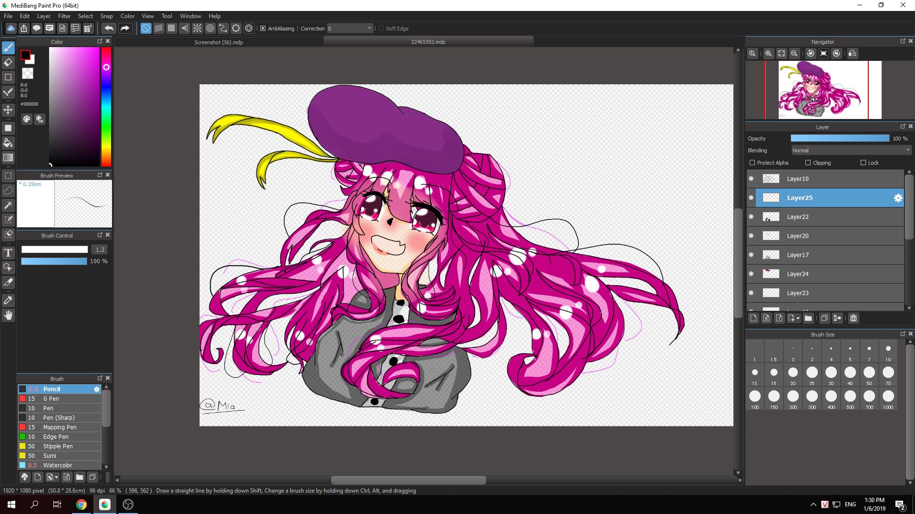Viewport: 915px width, 514px height.
Task: Enable the Clipping checkbox
Action: pyautogui.click(x=808, y=163)
